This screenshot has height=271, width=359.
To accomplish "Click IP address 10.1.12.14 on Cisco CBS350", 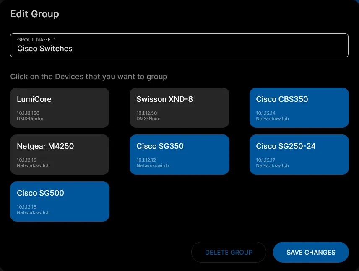I will pyautogui.click(x=265, y=113).
